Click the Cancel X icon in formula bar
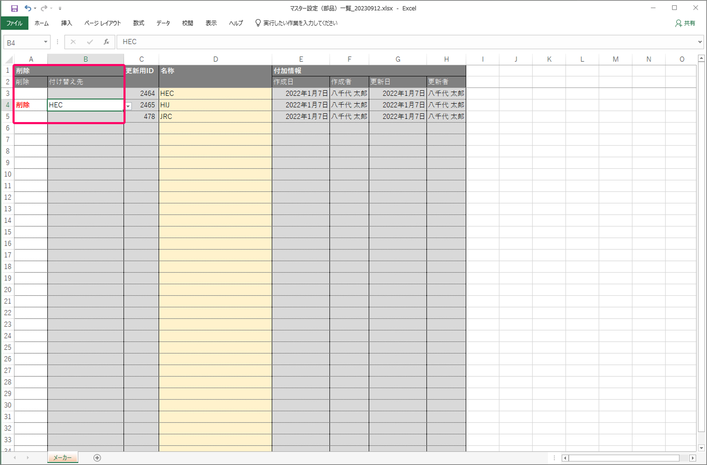Image resolution: width=707 pixels, height=465 pixels. [73, 42]
